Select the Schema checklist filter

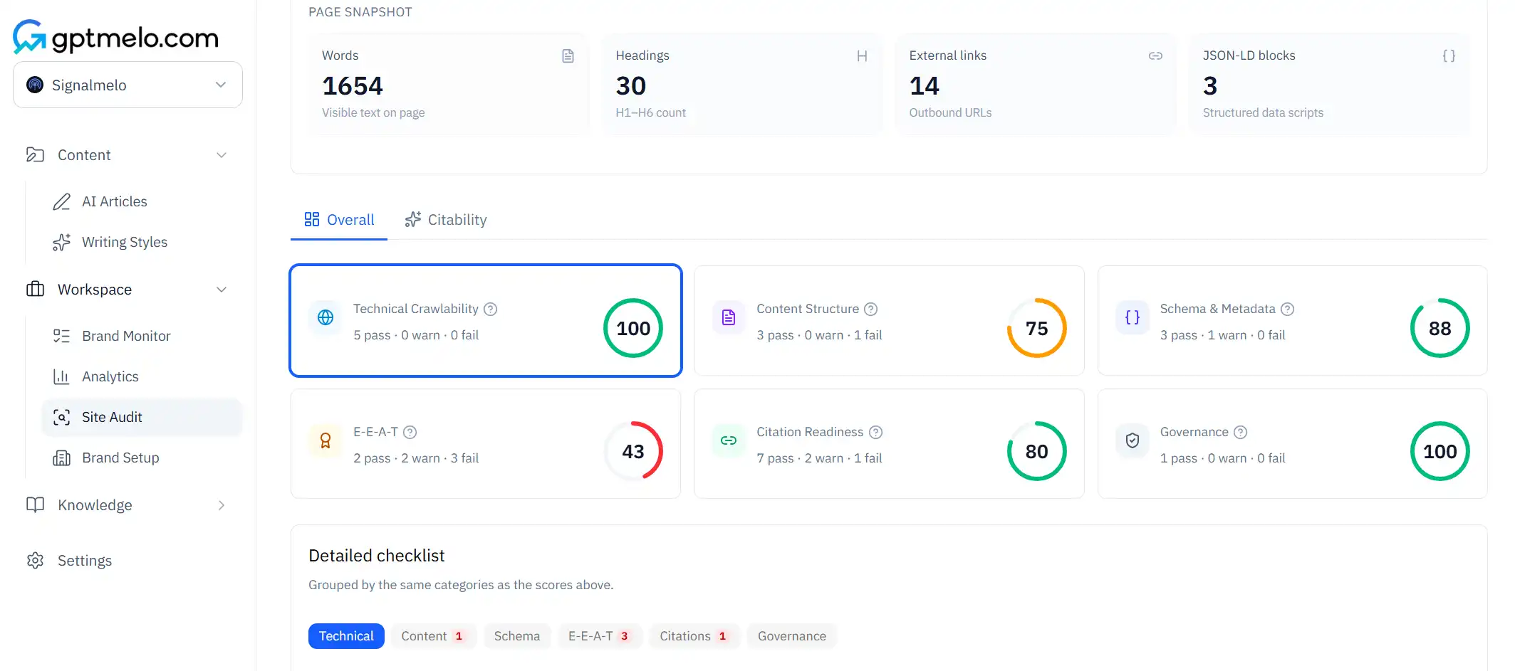tap(517, 636)
